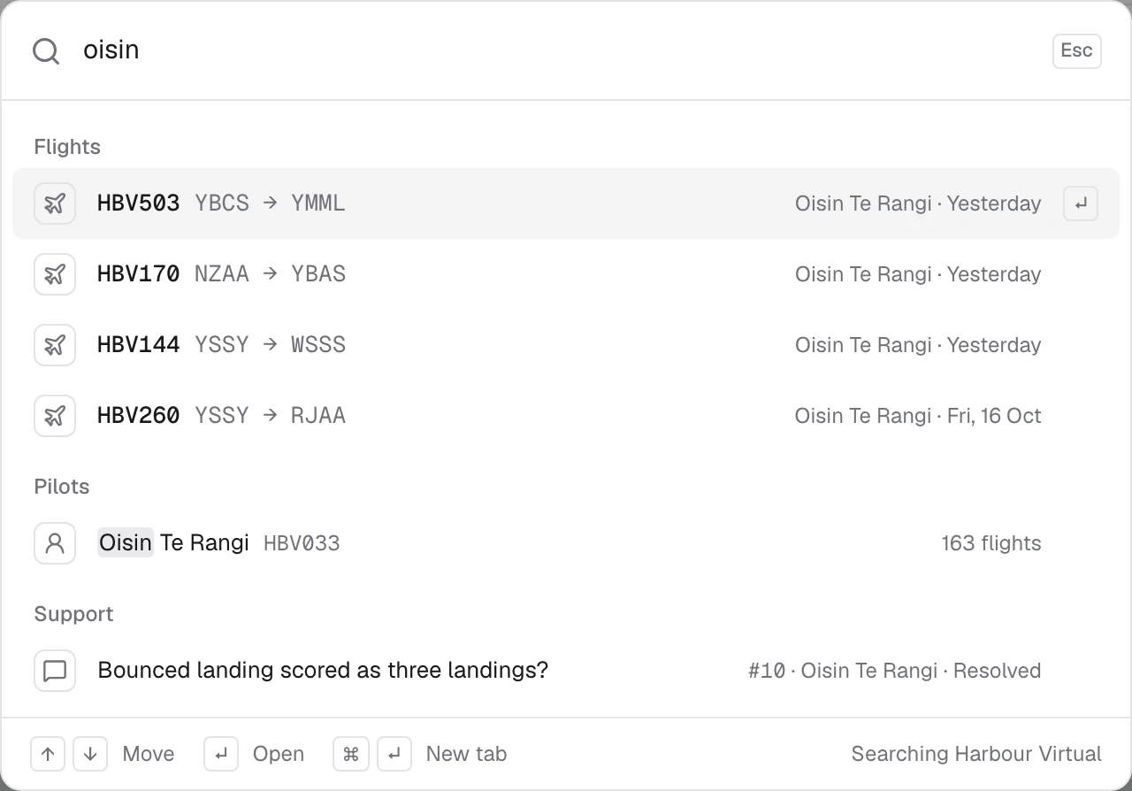Click the "Searching Harbour Virtual" status text
The height and width of the screenshot is (791, 1132).
(x=976, y=754)
